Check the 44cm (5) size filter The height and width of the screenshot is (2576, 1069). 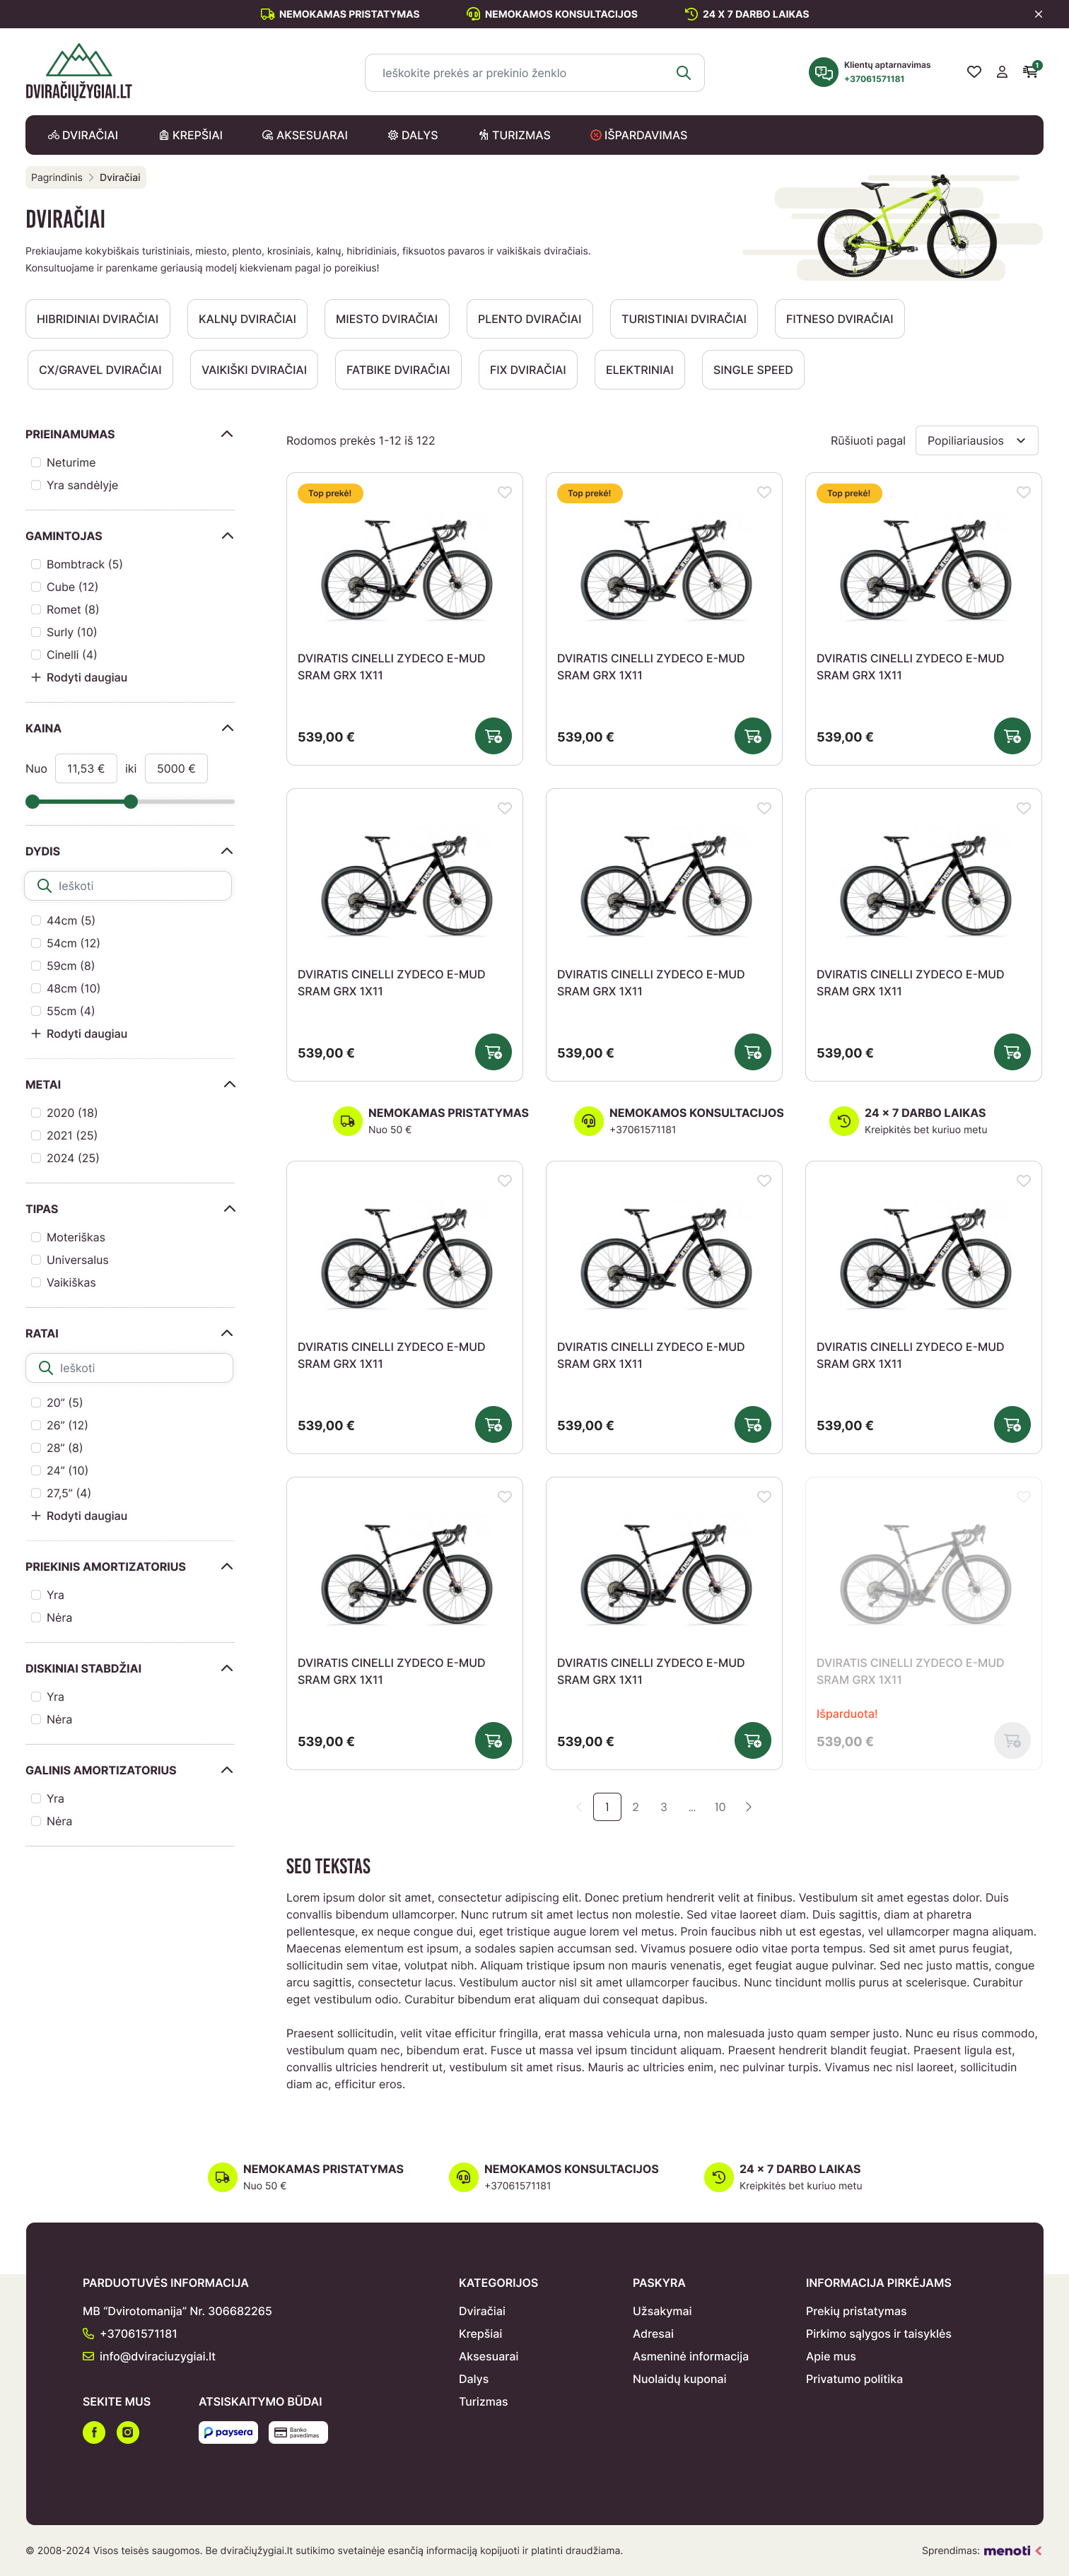click(x=36, y=920)
